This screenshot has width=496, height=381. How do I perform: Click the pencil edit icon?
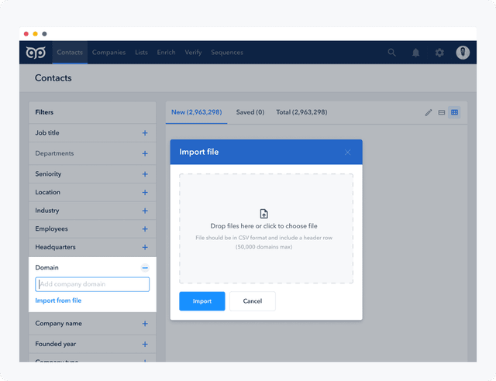429,112
